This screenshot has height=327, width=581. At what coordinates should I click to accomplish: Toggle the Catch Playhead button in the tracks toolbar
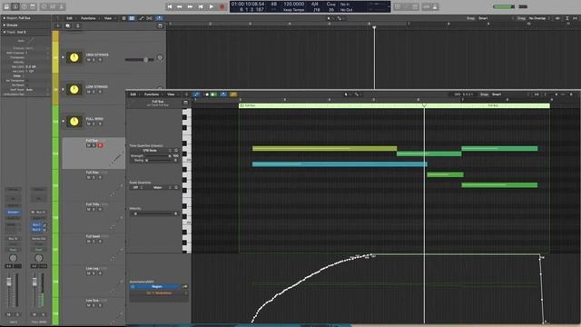tap(159, 18)
